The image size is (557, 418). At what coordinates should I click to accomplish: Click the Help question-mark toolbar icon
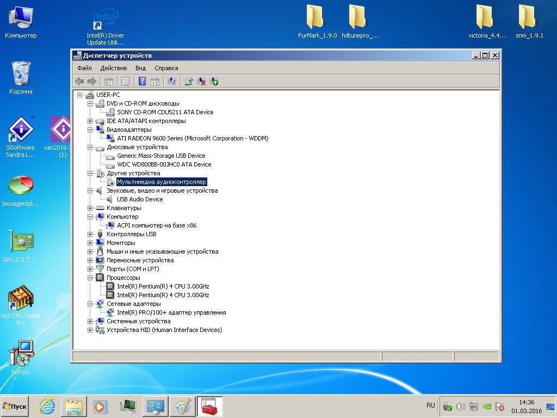[142, 82]
